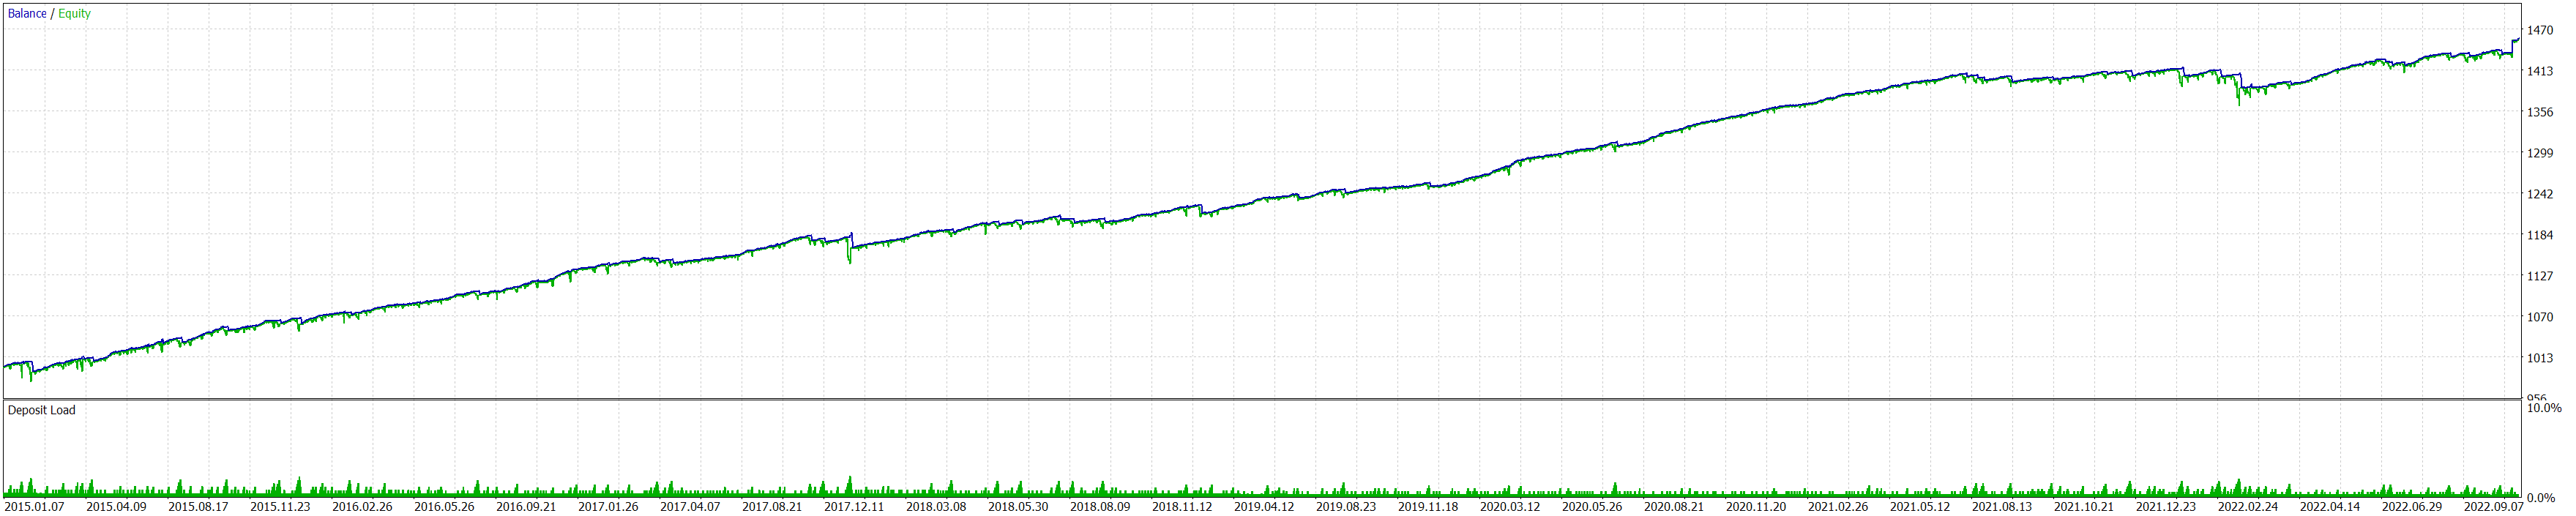Click the 2022.02.24 date label
The image size is (2576, 516).
2248,507
